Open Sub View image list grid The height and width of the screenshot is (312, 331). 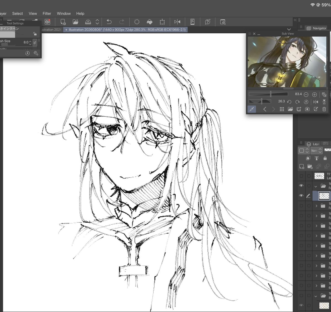pos(282,109)
